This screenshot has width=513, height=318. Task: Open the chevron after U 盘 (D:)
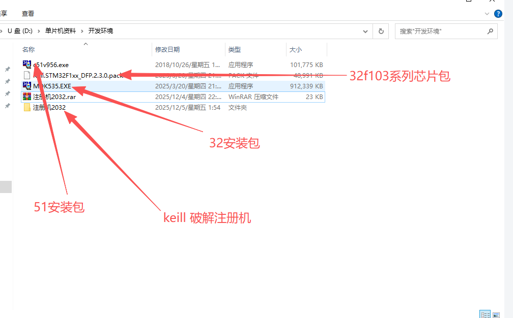[39, 31]
